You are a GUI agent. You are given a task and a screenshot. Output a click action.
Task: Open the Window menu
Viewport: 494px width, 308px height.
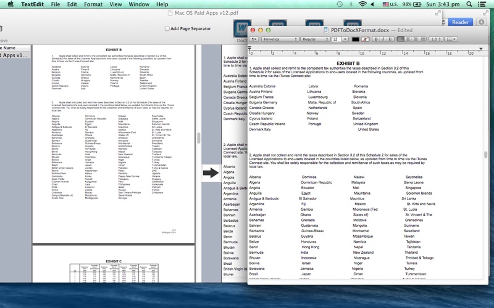[139, 4]
